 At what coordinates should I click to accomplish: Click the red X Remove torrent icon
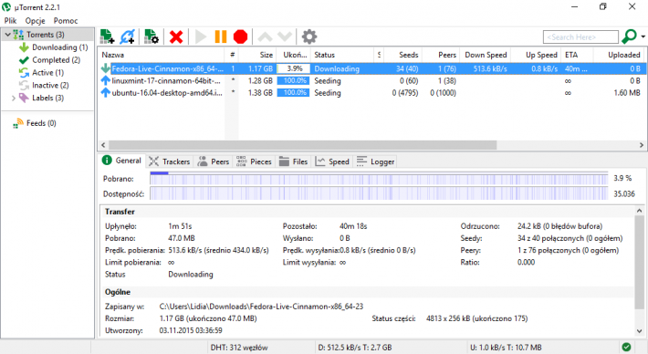pyautogui.click(x=176, y=36)
